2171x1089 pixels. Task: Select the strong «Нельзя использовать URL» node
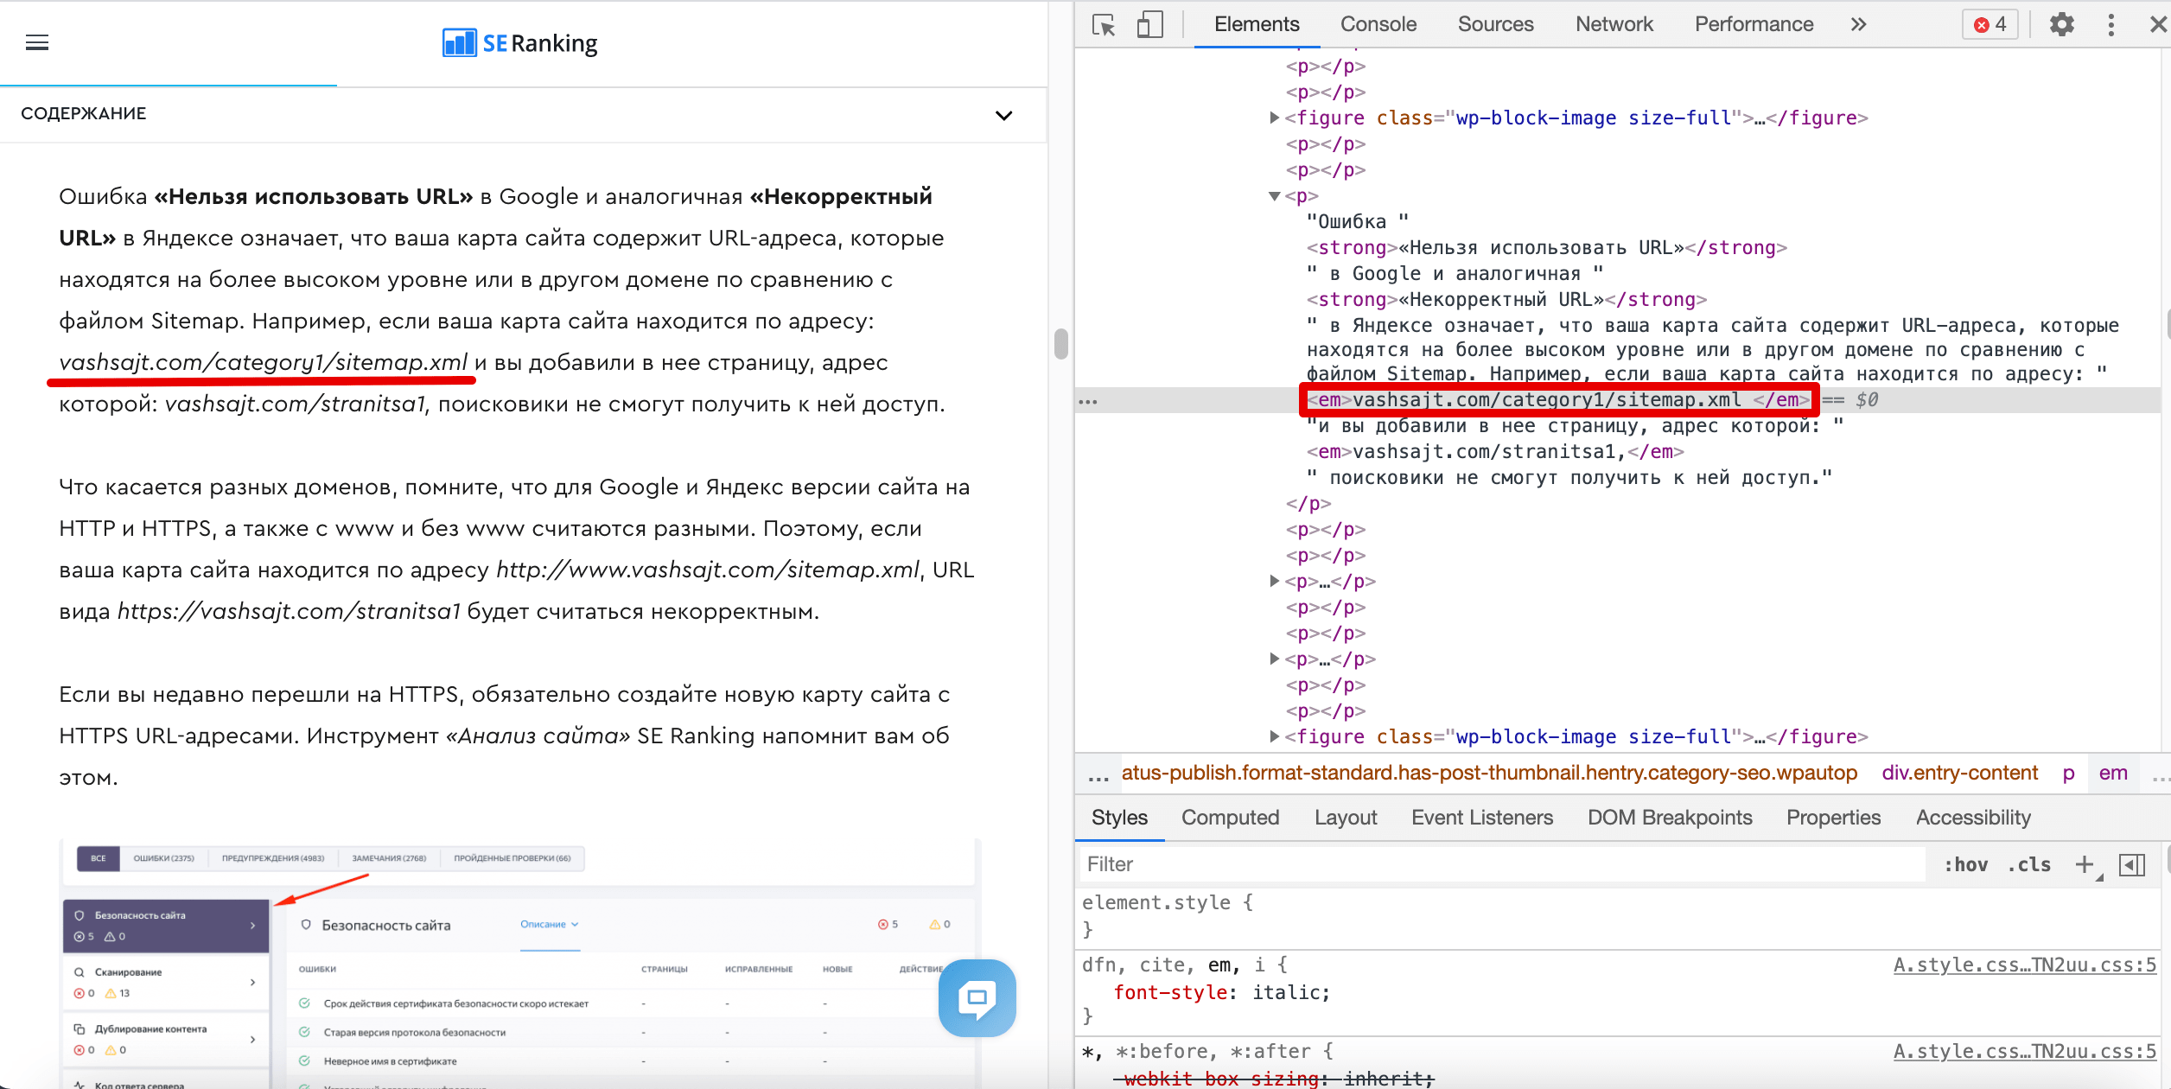1546,247
